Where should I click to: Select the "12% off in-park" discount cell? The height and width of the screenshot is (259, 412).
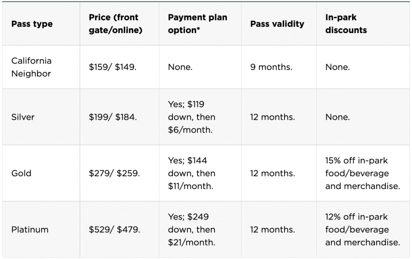tap(362, 230)
